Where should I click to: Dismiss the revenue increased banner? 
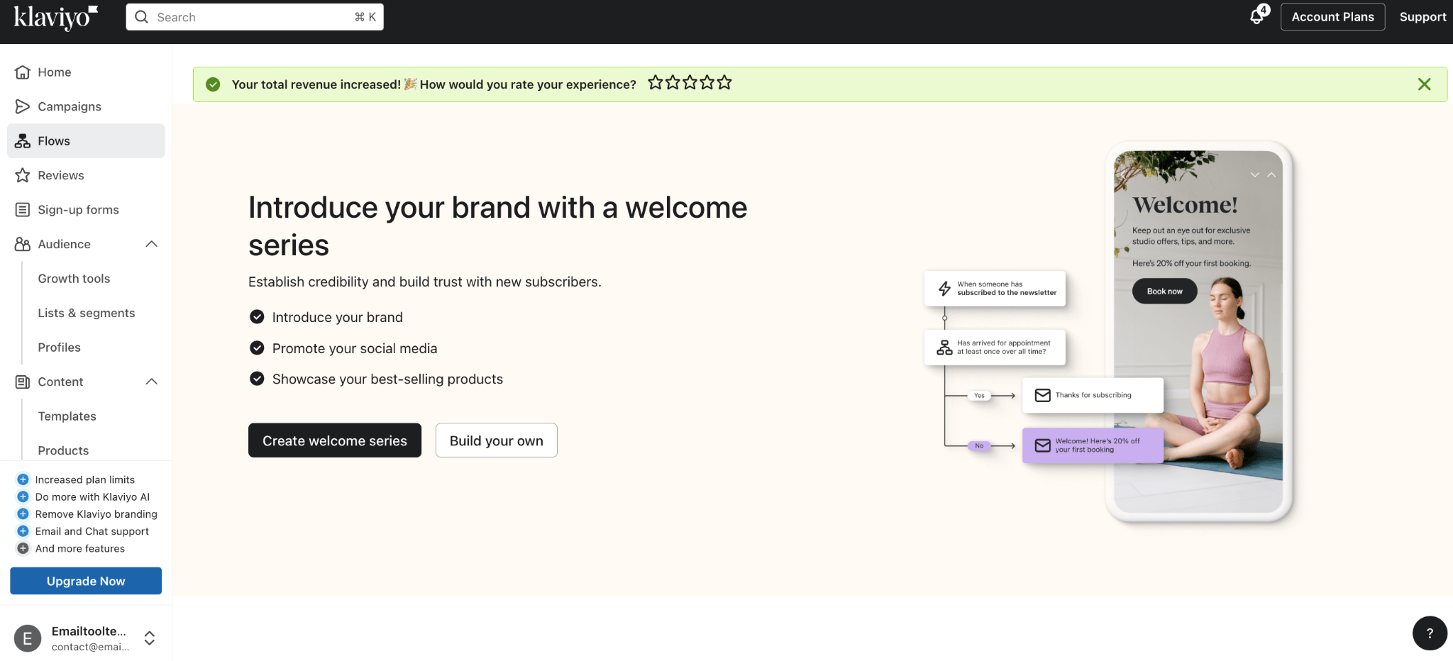click(x=1424, y=84)
